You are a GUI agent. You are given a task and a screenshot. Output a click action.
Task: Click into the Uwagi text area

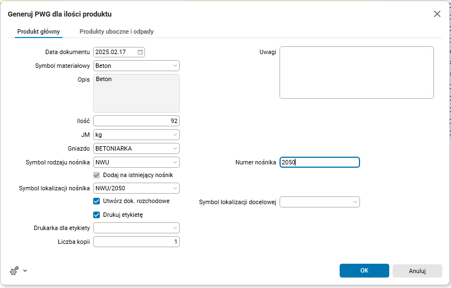click(356, 72)
